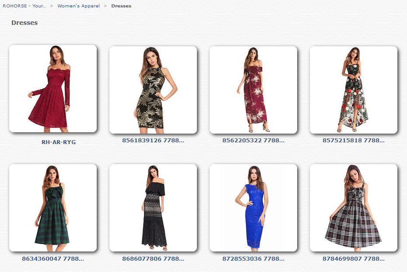Screen dimensions: 407x272
Task: Click the RH-AR-RYG product link
Action: click(59, 142)
